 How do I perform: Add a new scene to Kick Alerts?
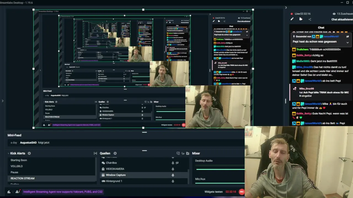(x=29, y=153)
